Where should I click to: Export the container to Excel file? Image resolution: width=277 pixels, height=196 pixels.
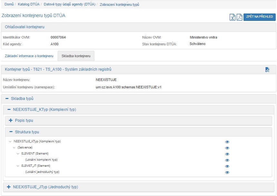pos(232,17)
